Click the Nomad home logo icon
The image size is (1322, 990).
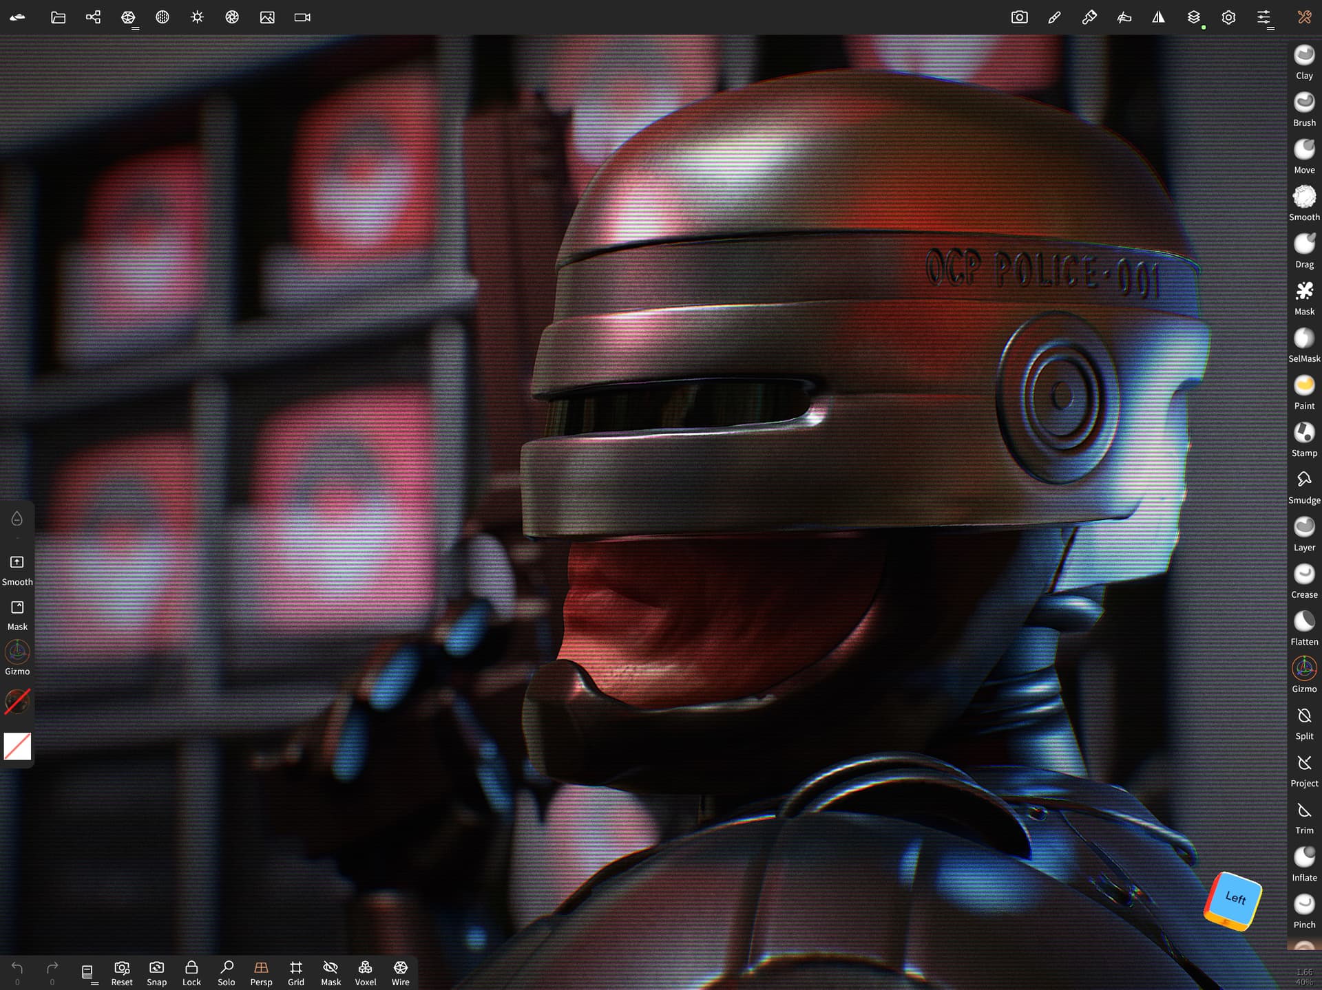tap(18, 17)
